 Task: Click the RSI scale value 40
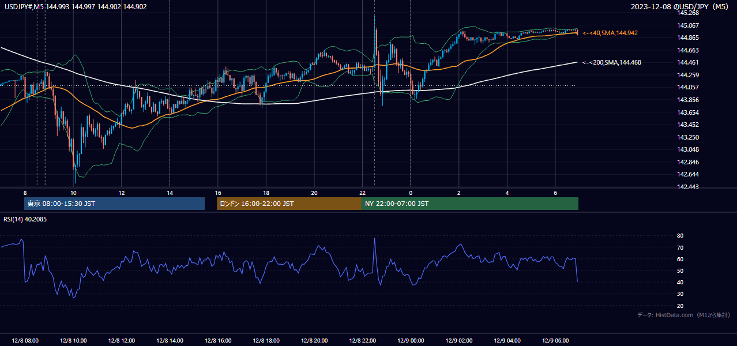pyautogui.click(x=680, y=283)
